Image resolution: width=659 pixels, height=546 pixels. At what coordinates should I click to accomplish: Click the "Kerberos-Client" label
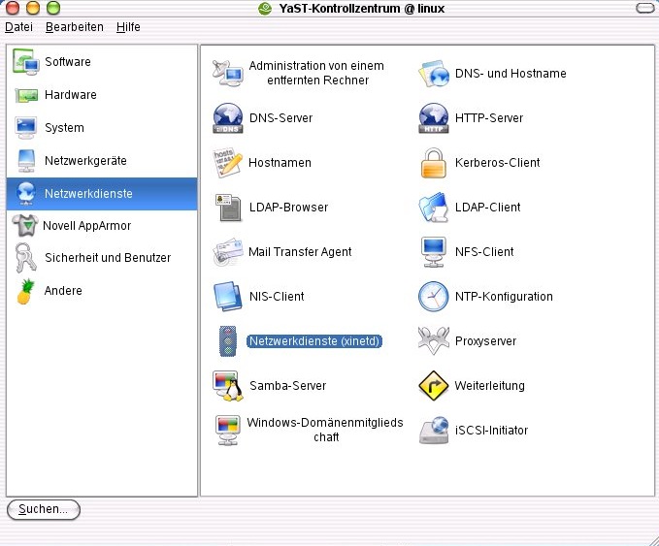click(498, 163)
